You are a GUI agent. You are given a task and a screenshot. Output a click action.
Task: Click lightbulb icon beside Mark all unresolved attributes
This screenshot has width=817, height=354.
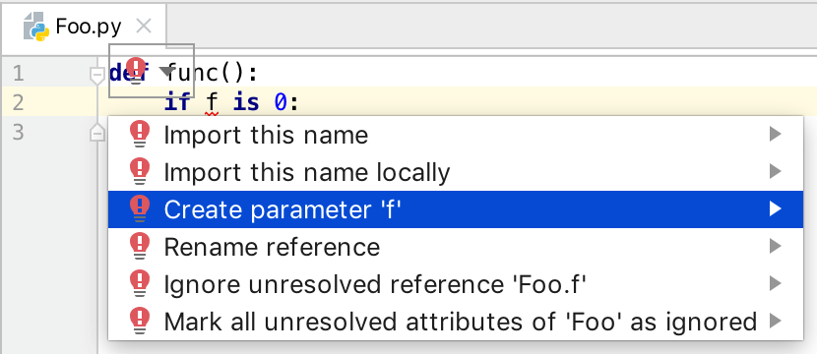[140, 321]
